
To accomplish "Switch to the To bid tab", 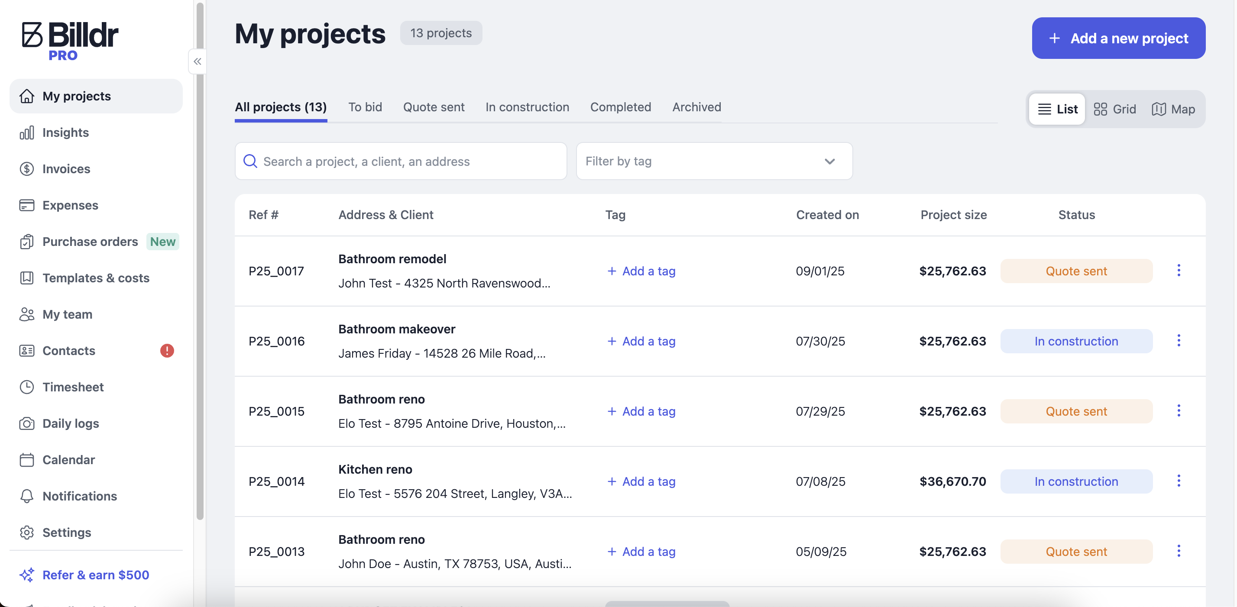I will (x=365, y=107).
